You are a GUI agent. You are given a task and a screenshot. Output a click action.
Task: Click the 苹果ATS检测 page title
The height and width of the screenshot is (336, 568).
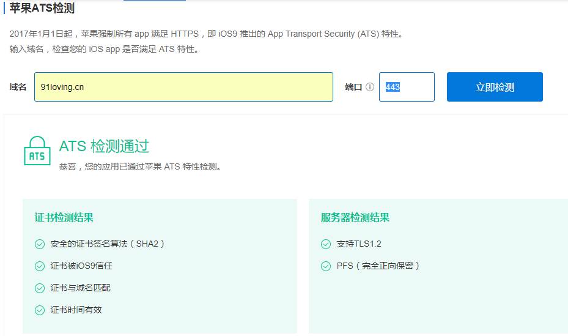(46, 8)
